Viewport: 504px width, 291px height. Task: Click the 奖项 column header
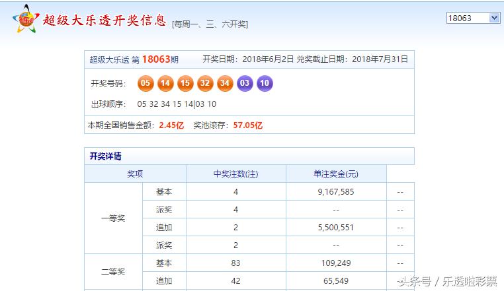(x=135, y=174)
